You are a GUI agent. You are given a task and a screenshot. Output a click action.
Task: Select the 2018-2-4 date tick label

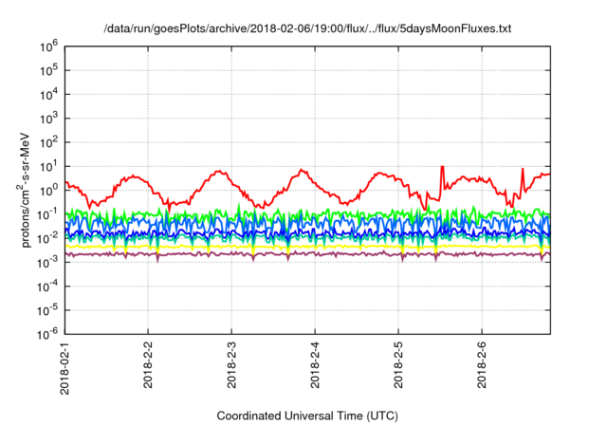[x=315, y=365]
